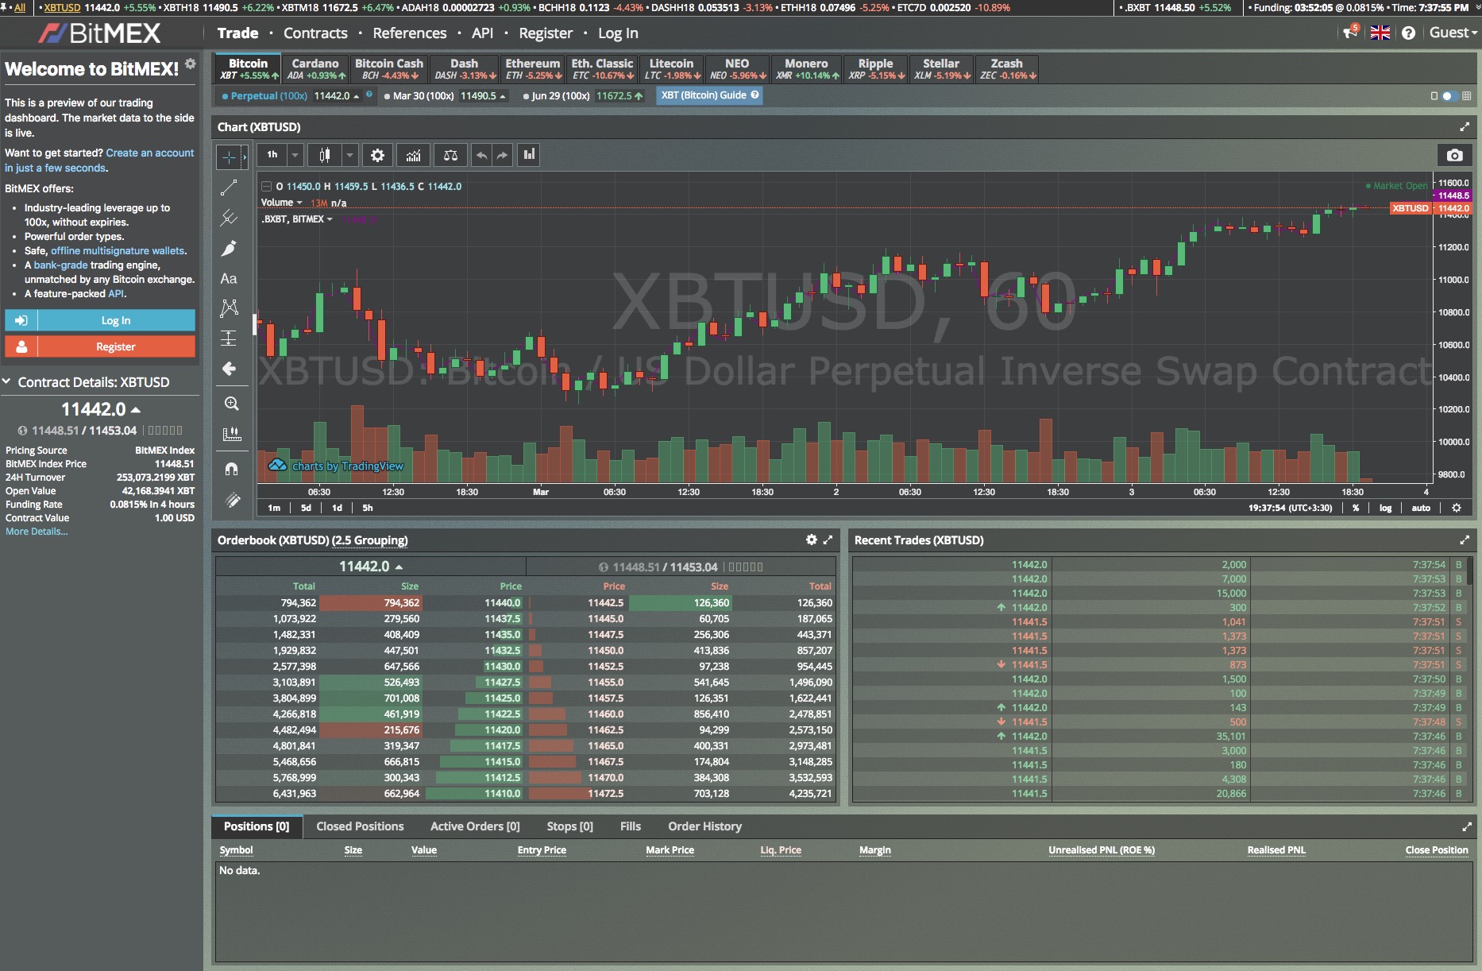Toggle percent scale on chart axis

tap(1356, 508)
